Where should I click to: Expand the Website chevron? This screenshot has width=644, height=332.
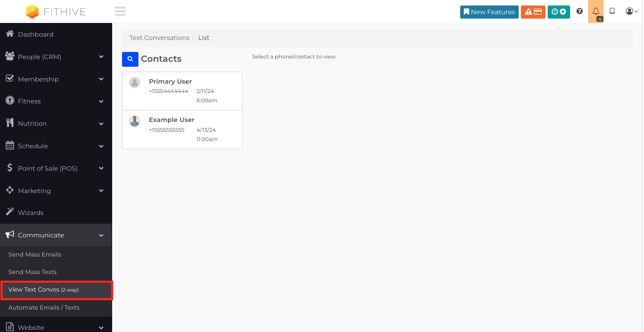pyautogui.click(x=101, y=328)
